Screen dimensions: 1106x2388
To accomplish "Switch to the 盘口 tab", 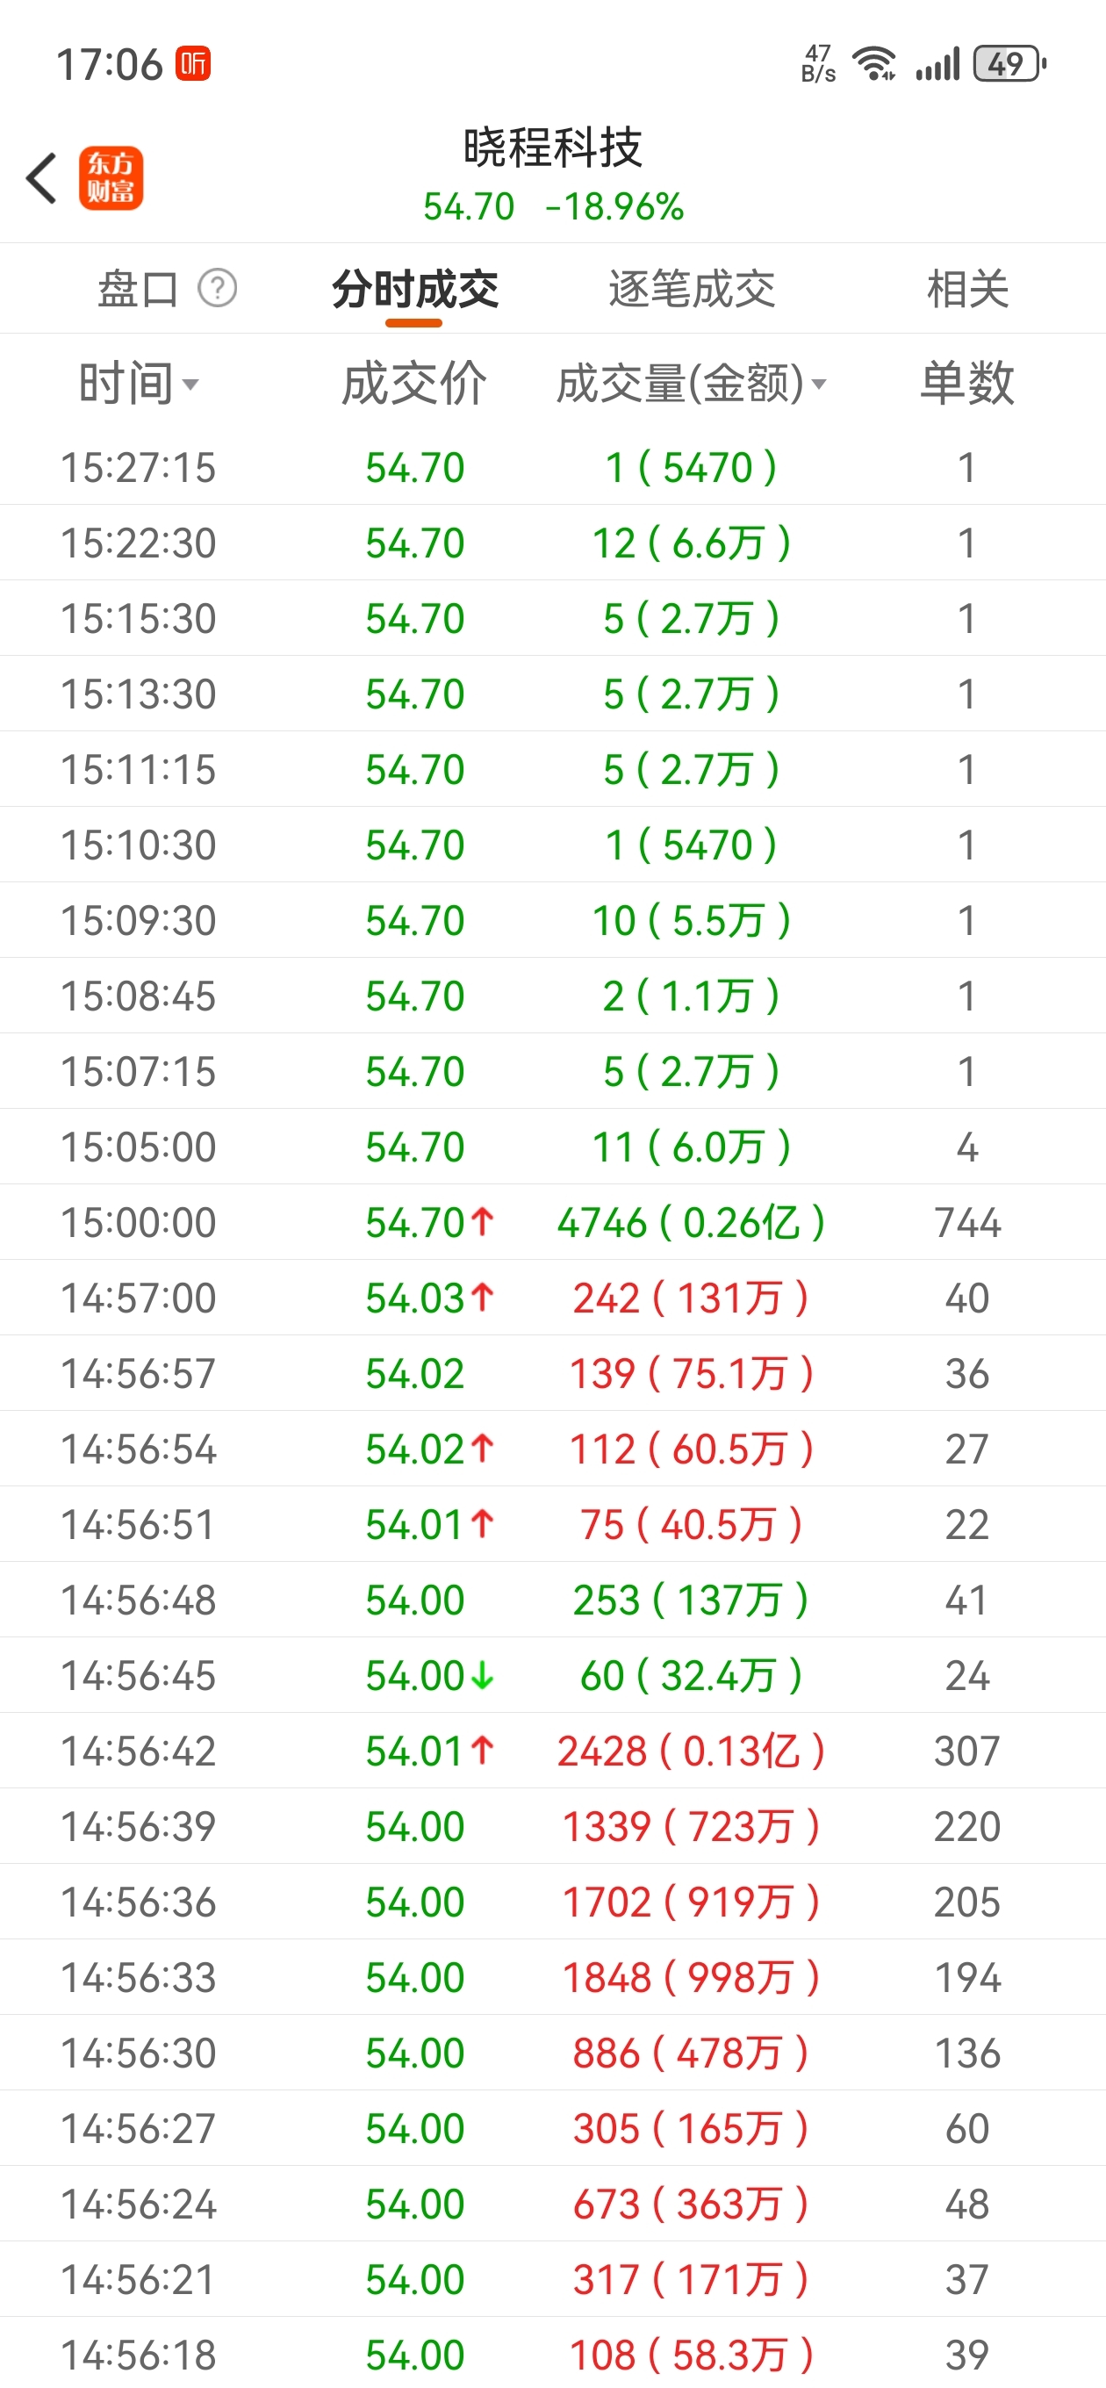I will [138, 289].
